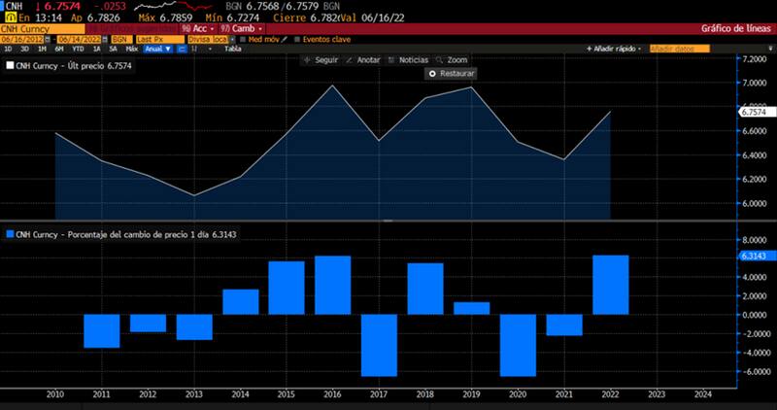Select the Anotar pencil tool
Screen dimensions: 777x410
click(x=364, y=60)
